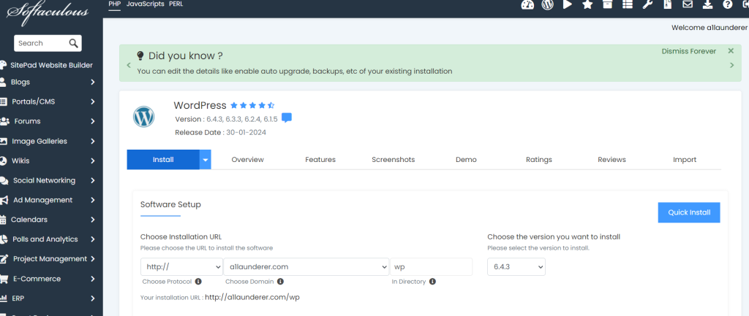Click the info icon beside Choose Protocol
The height and width of the screenshot is (316, 749).
198,282
